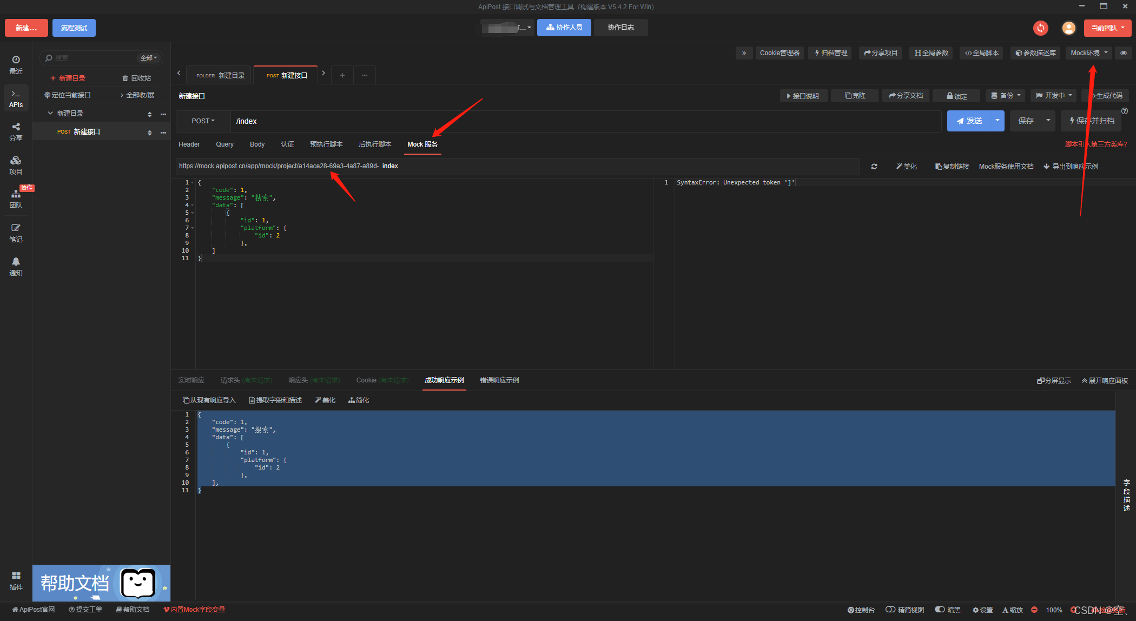Beautify Mock JSON with 美化 button
Image resolution: width=1136 pixels, height=621 pixels.
coord(906,167)
